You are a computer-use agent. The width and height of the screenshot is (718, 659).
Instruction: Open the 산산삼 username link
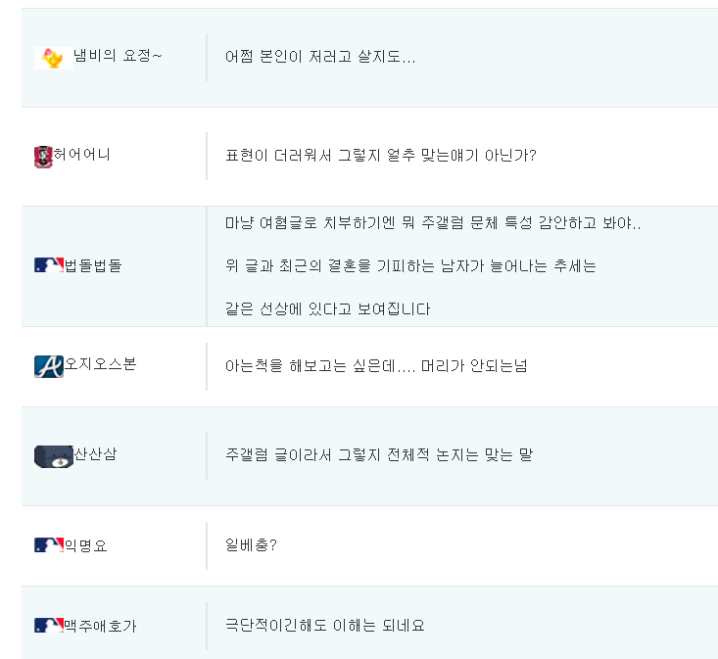96,454
